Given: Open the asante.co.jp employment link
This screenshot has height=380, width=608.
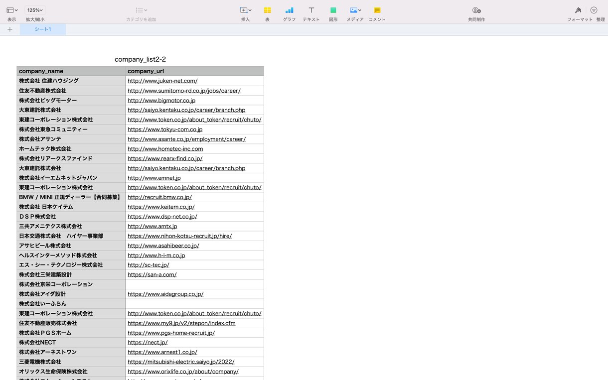Looking at the screenshot, I should (186, 139).
